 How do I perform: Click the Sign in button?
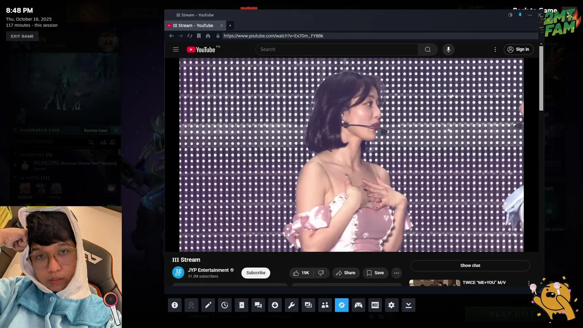pos(518,49)
